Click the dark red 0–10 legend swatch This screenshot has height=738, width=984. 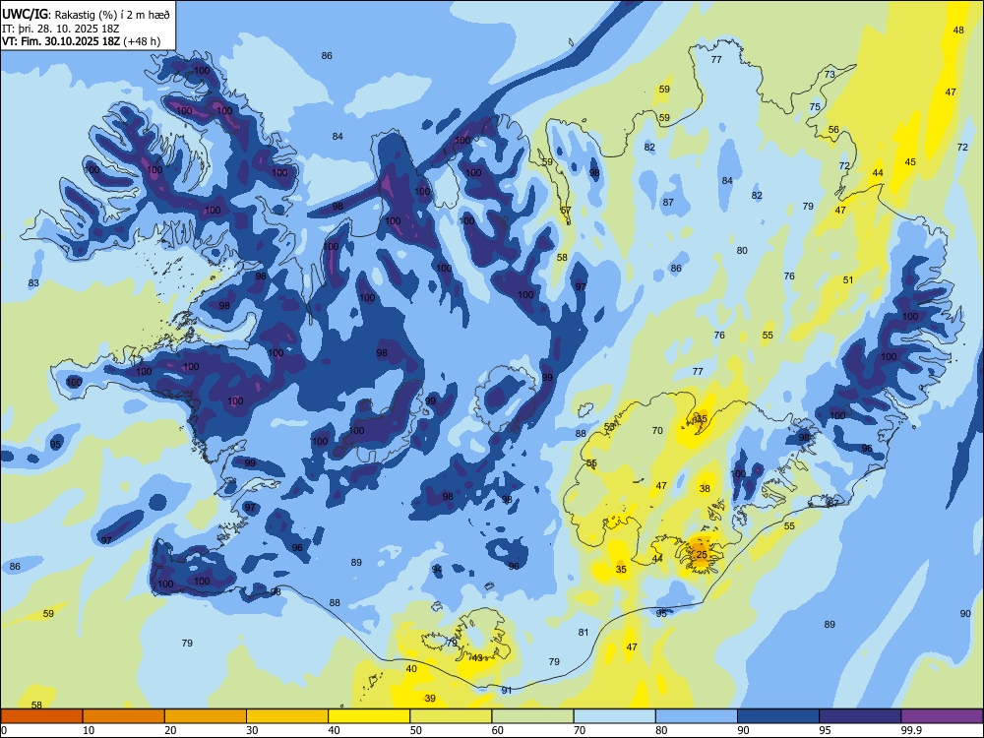tap(41, 715)
